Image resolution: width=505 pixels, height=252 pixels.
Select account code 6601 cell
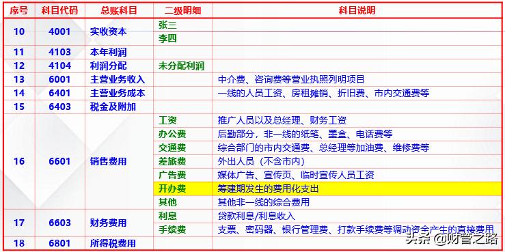pos(59,161)
